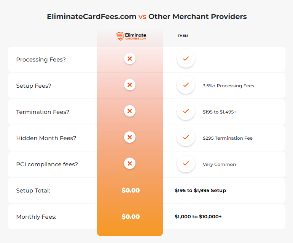Click the $0.00 value for Setup Total
Image resolution: width=293 pixels, height=243 pixels.
click(131, 190)
